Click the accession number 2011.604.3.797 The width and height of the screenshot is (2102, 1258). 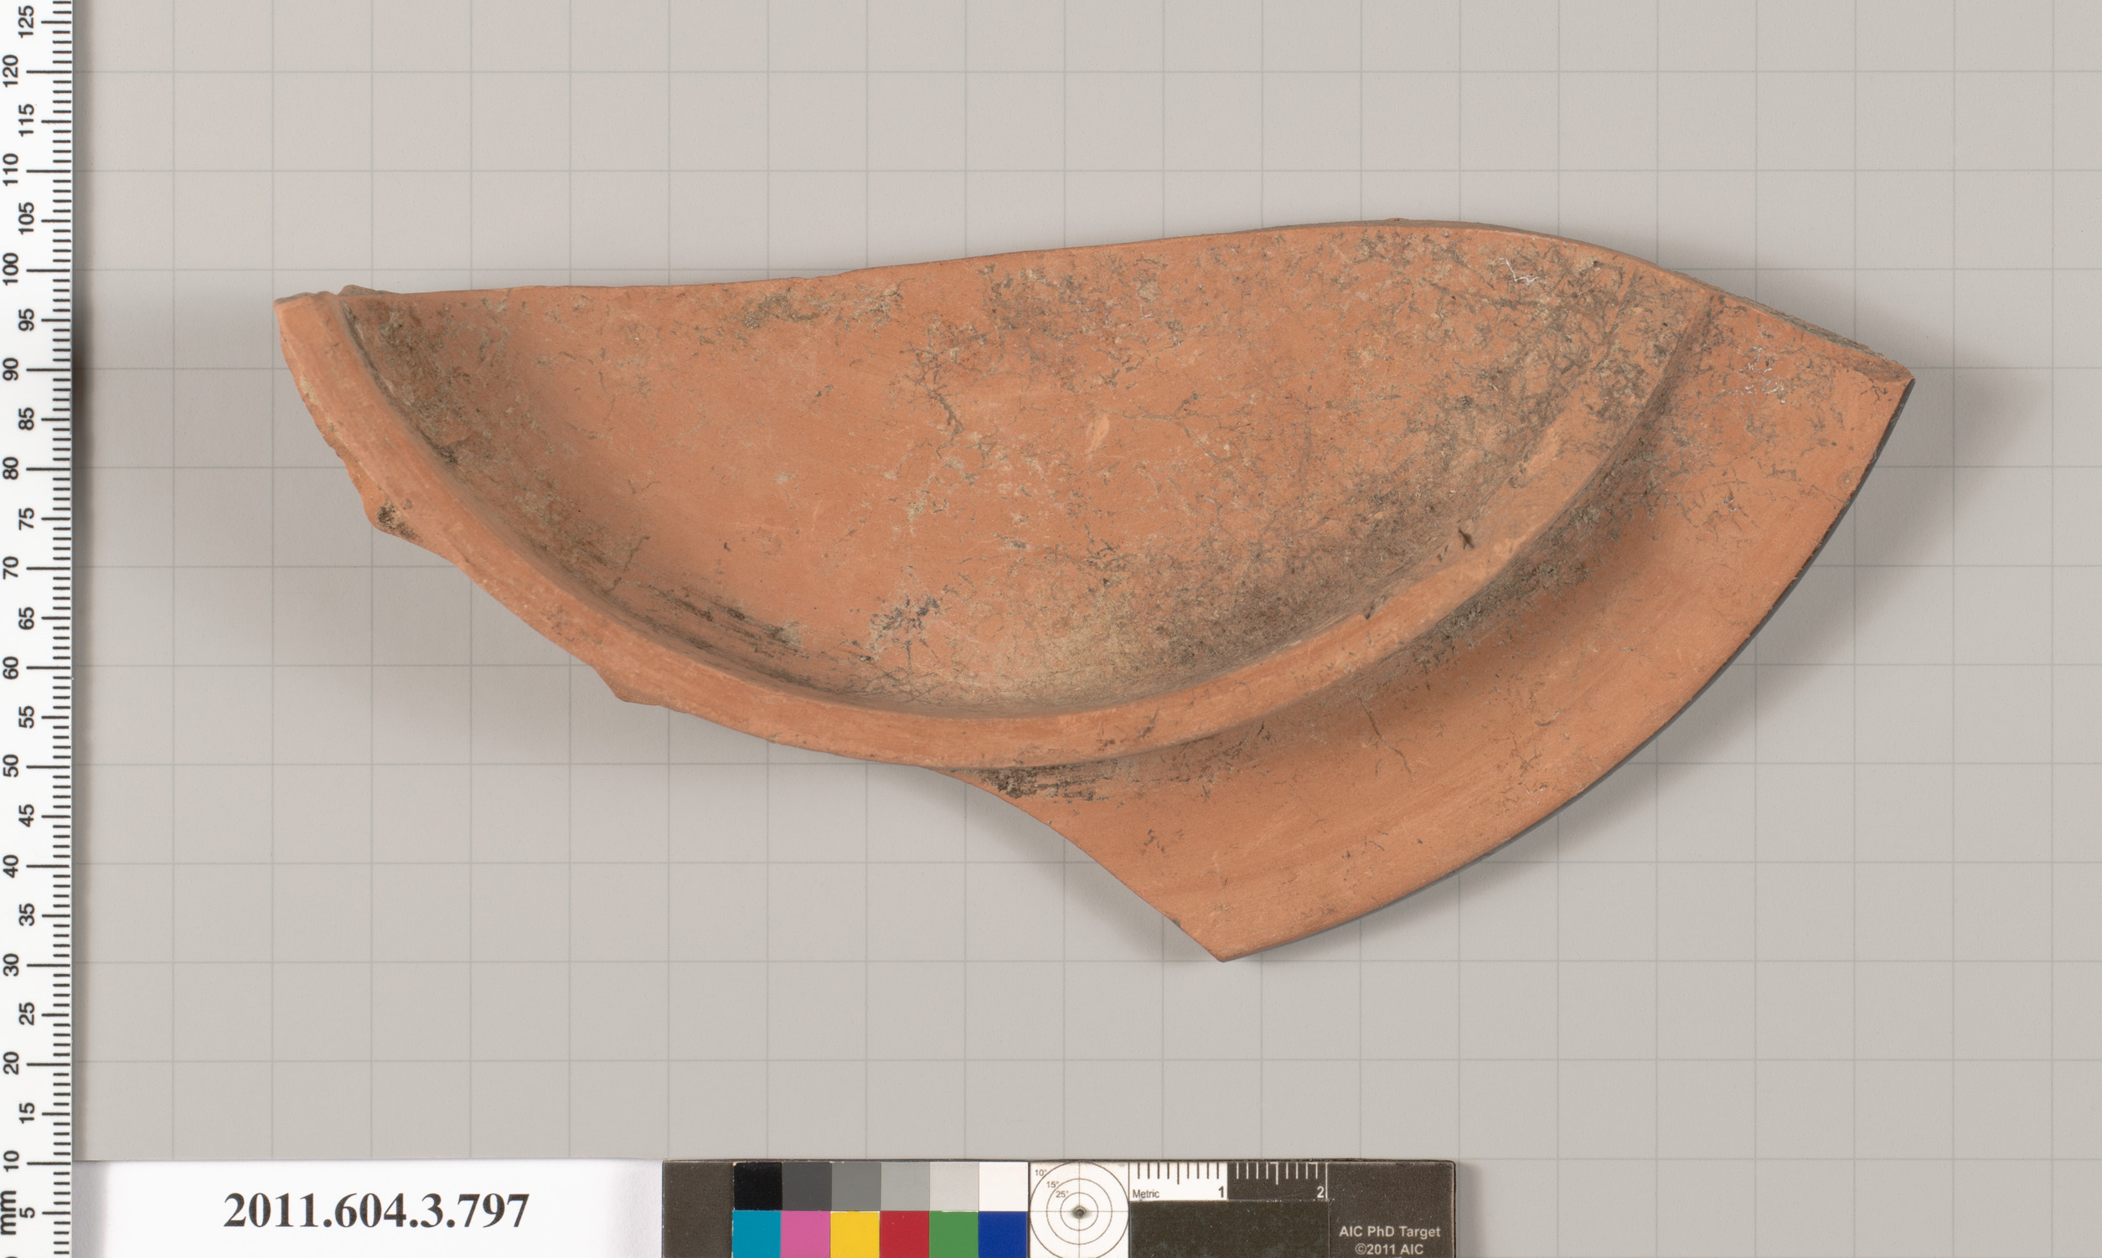tap(375, 1210)
